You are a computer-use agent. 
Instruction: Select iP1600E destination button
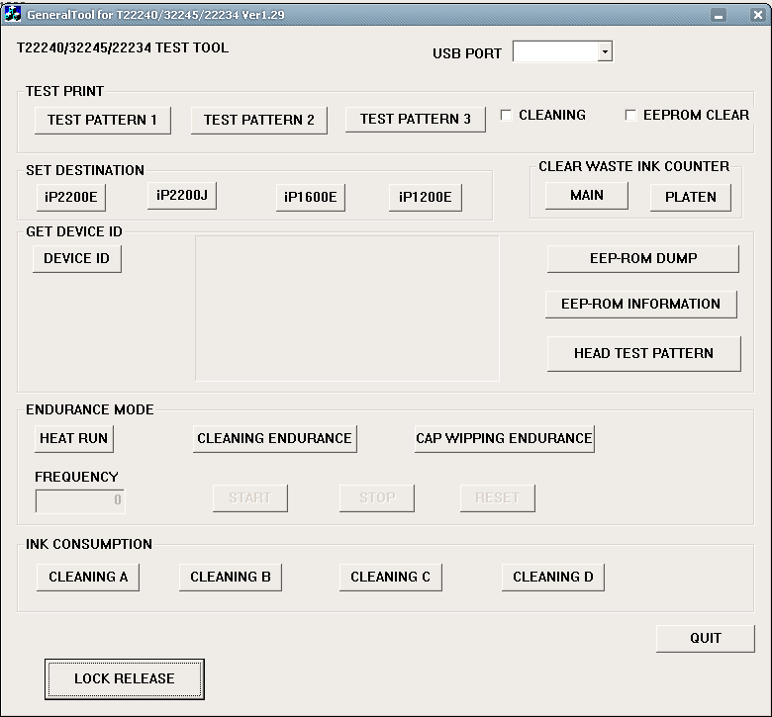(311, 198)
